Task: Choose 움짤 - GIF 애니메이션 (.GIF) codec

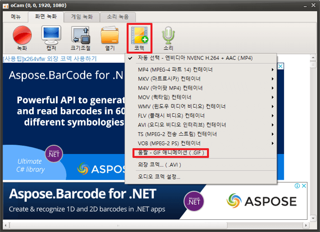Action: [x=201, y=153]
